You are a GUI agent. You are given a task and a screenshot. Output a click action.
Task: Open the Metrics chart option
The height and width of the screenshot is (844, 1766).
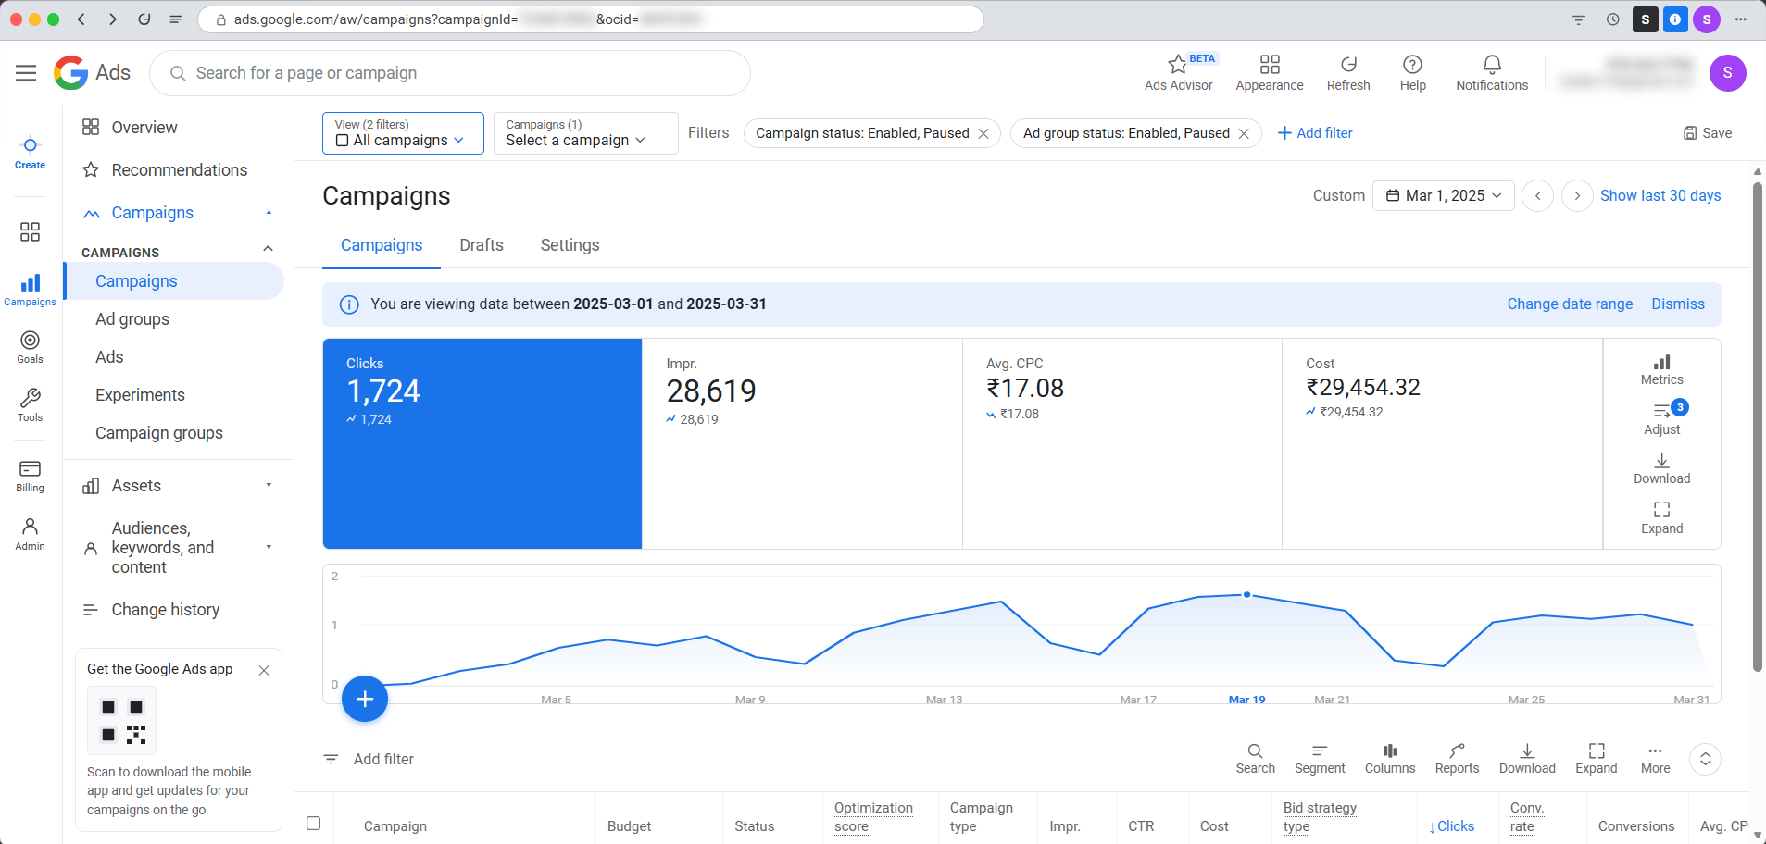pos(1661,369)
